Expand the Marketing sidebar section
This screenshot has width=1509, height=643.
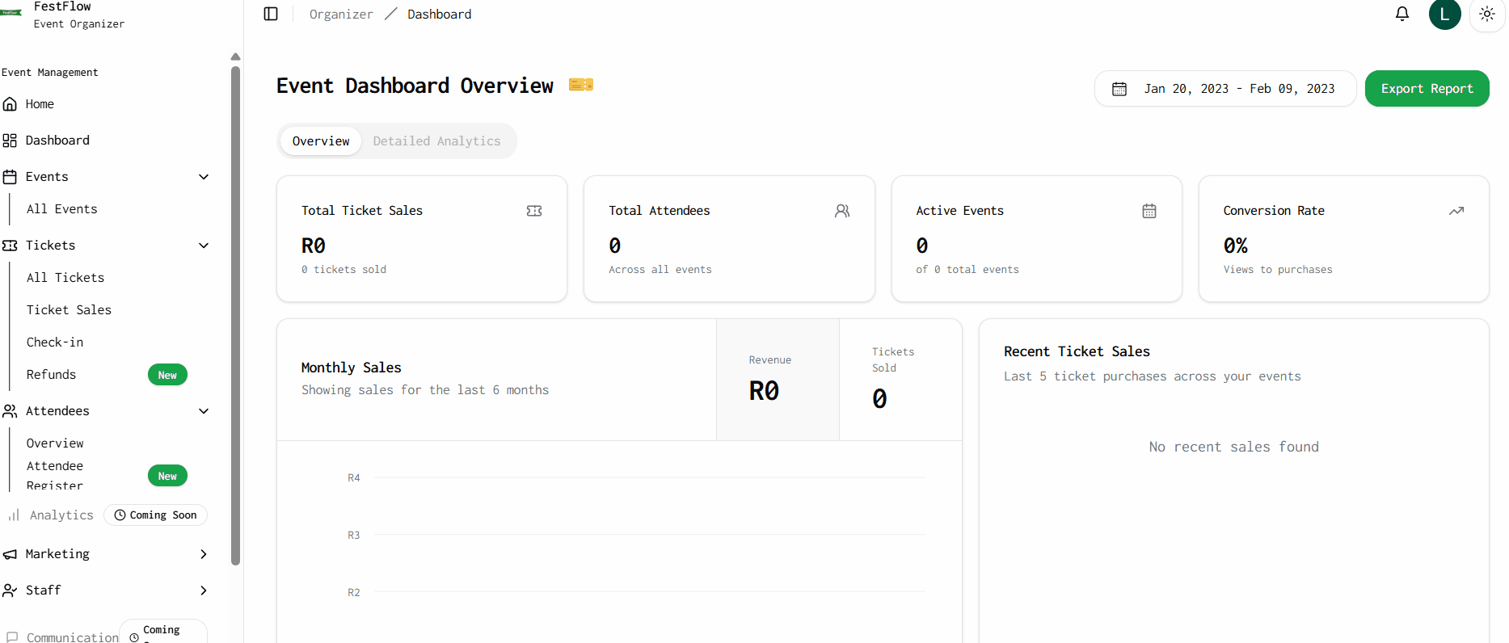point(204,554)
